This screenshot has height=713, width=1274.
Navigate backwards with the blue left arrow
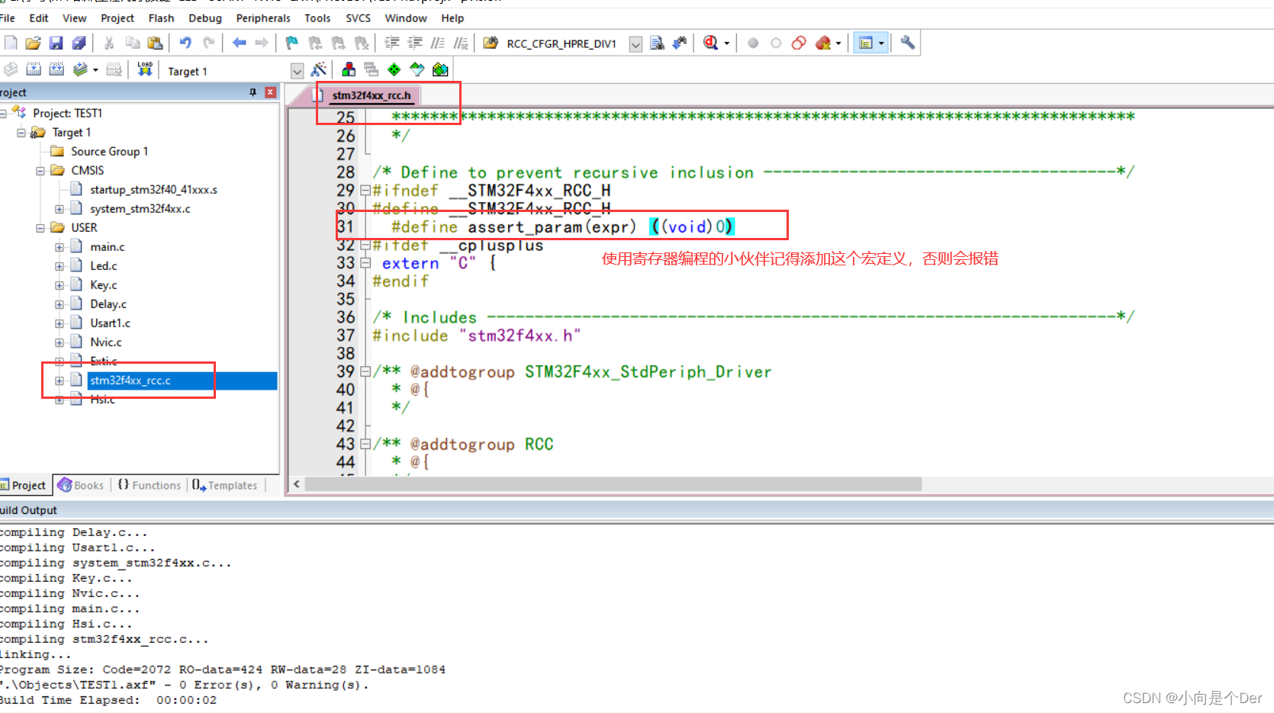(x=239, y=43)
